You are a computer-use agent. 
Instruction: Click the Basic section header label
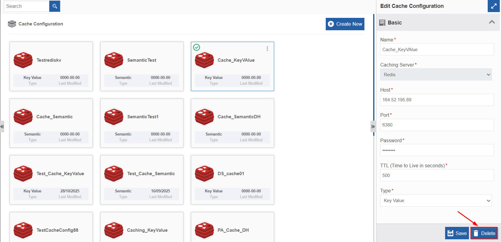point(395,23)
